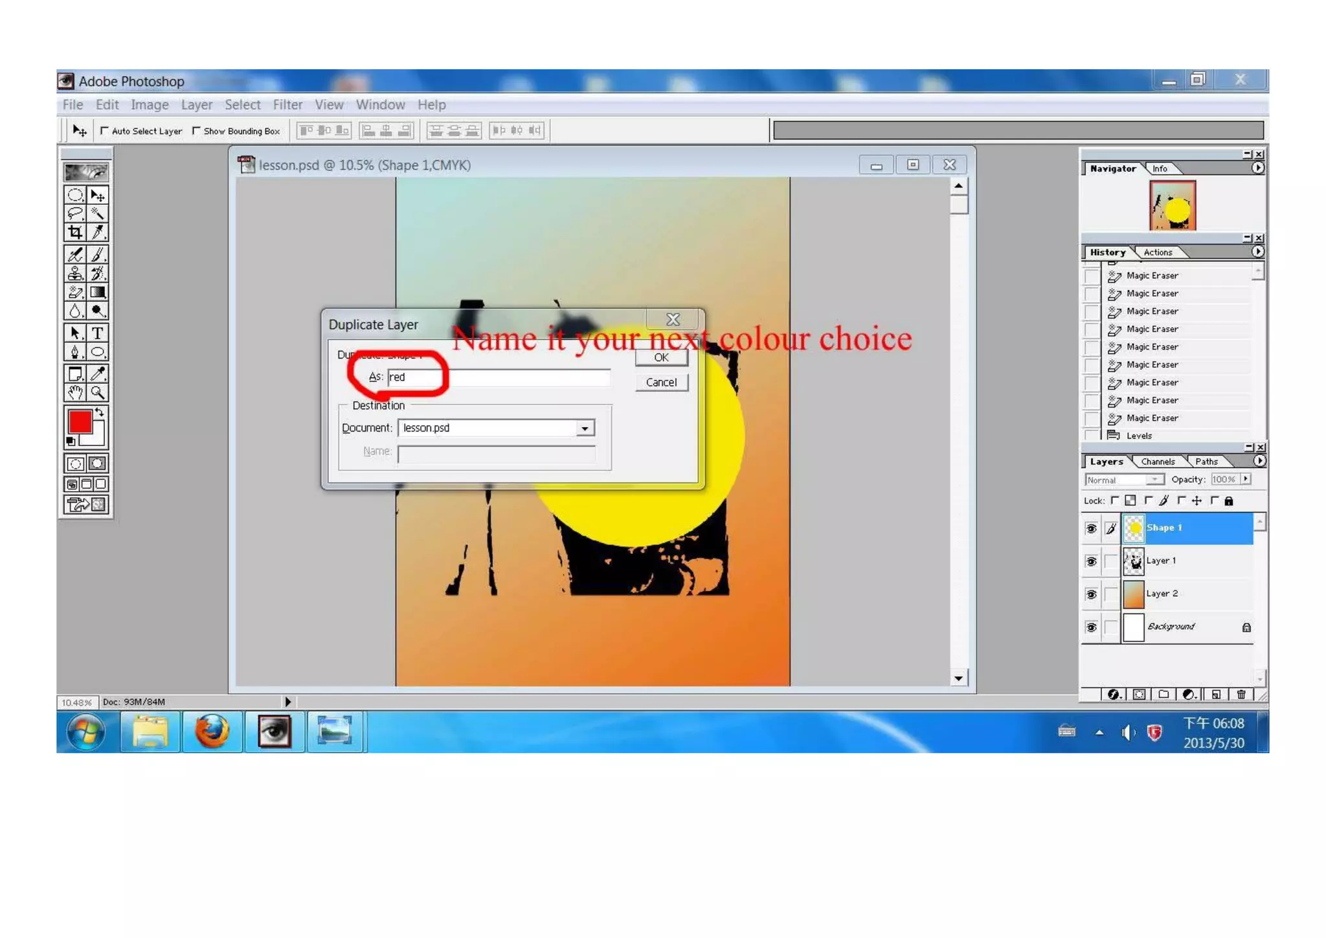Enable Auto Select Layer checkbox
This screenshot has height=938, width=1326.
[x=104, y=131]
